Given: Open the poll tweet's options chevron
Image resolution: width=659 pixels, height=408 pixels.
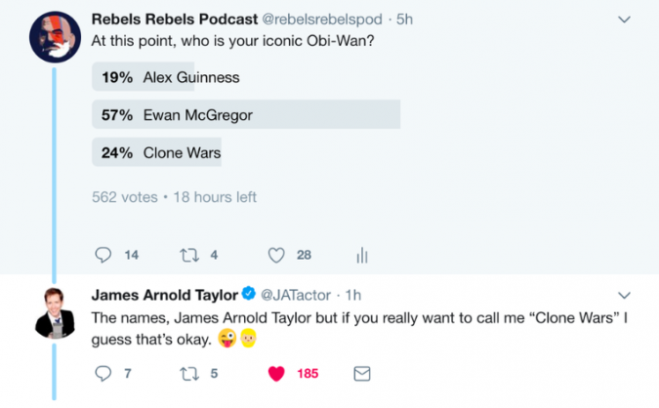Looking at the screenshot, I should click(625, 18).
